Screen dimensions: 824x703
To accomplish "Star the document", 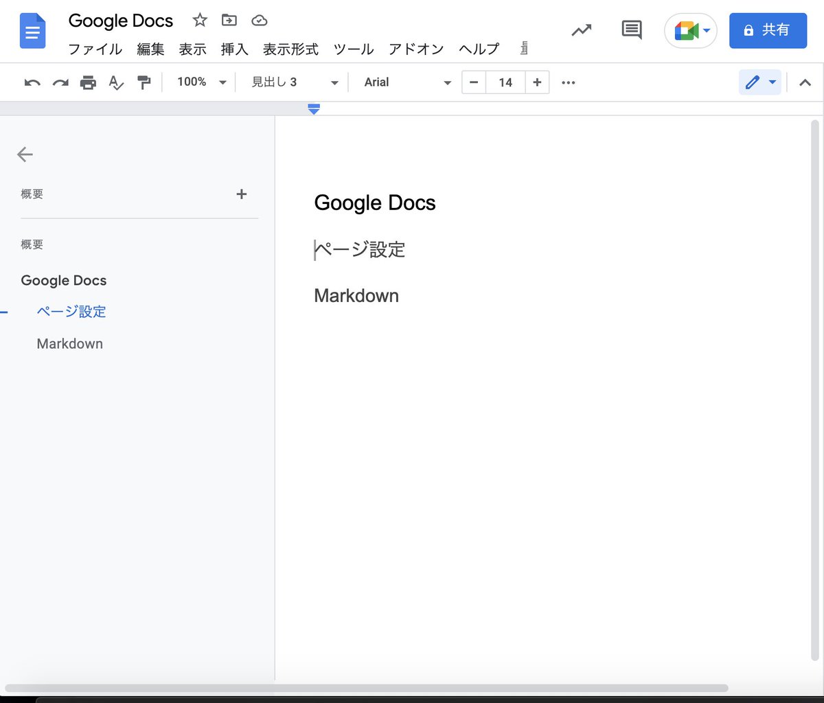I will pos(200,20).
